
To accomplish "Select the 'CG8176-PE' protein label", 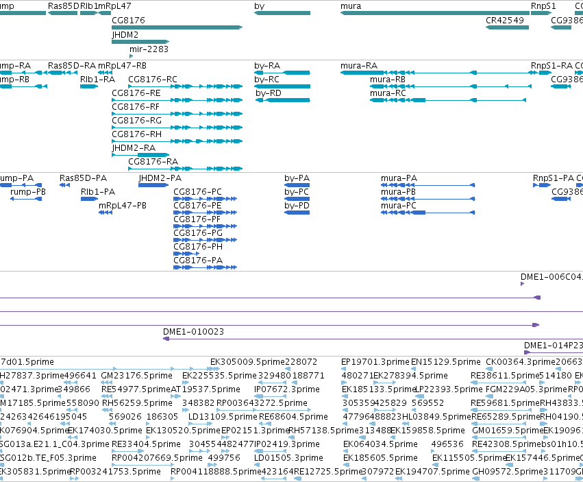I will pos(197,206).
